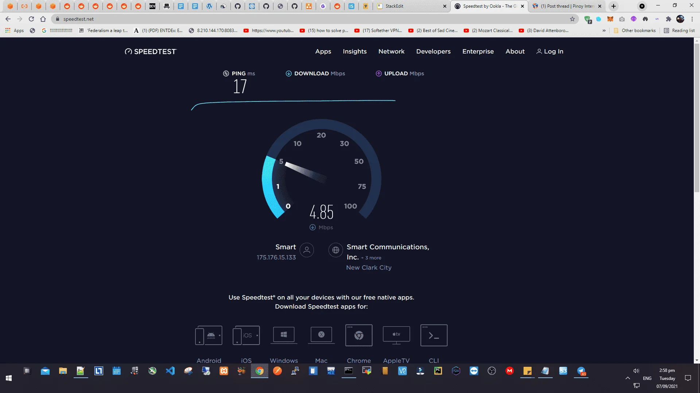Open the Windows Start menu
Image resolution: width=700 pixels, height=393 pixels.
tap(9, 378)
